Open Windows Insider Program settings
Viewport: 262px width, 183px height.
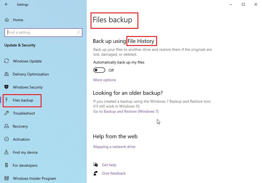tap(34, 178)
